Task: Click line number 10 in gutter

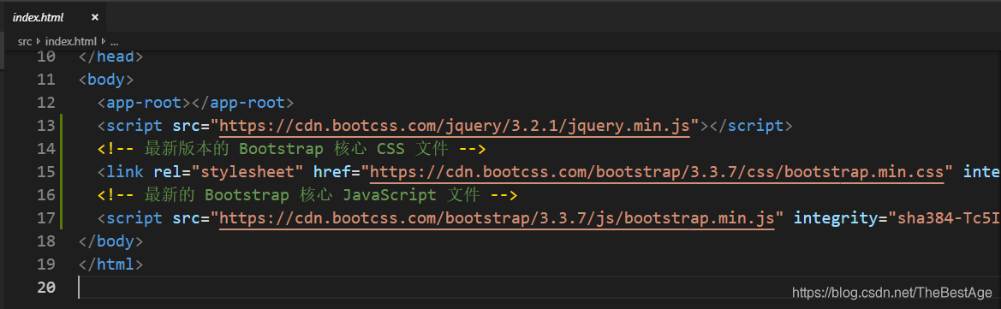Action: click(46, 56)
